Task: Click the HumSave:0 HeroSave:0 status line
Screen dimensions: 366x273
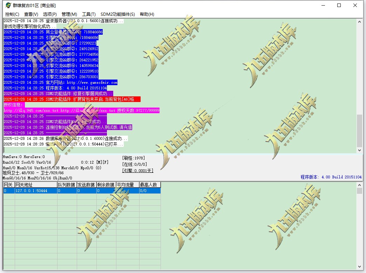Action: tap(24, 157)
